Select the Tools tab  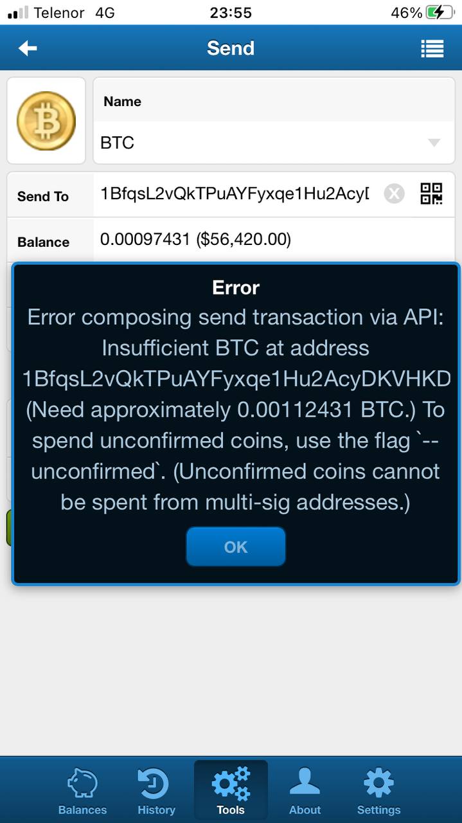tap(231, 791)
